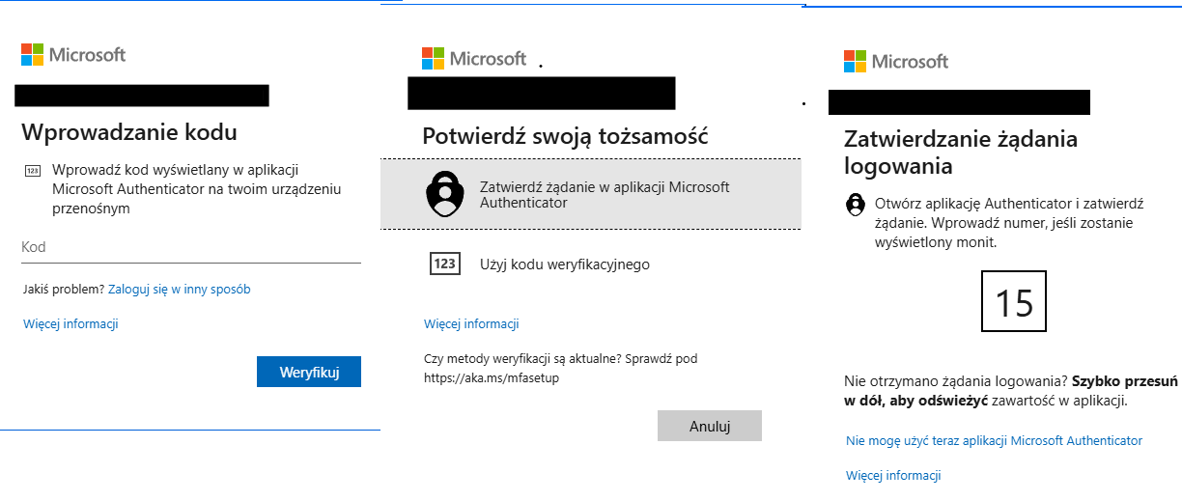The height and width of the screenshot is (501, 1182).
Task: Choose Zatwierdź żądanie w aplikacji Microsoft Authenticator
Action: [x=591, y=194]
